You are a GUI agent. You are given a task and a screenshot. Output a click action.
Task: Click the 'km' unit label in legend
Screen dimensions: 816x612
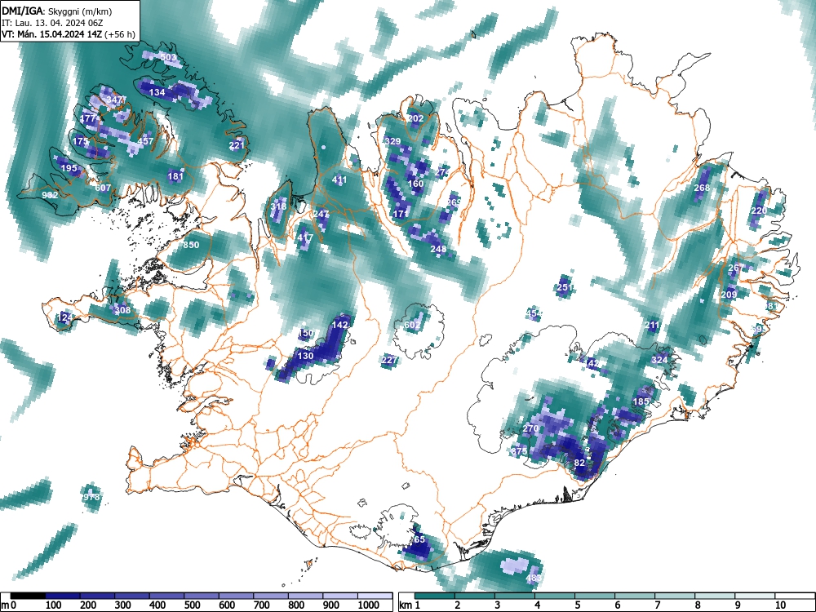coord(406,605)
